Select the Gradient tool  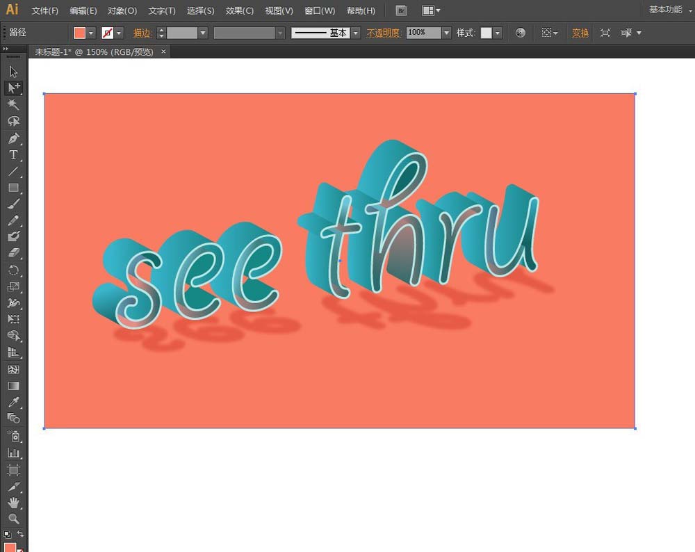click(13, 385)
